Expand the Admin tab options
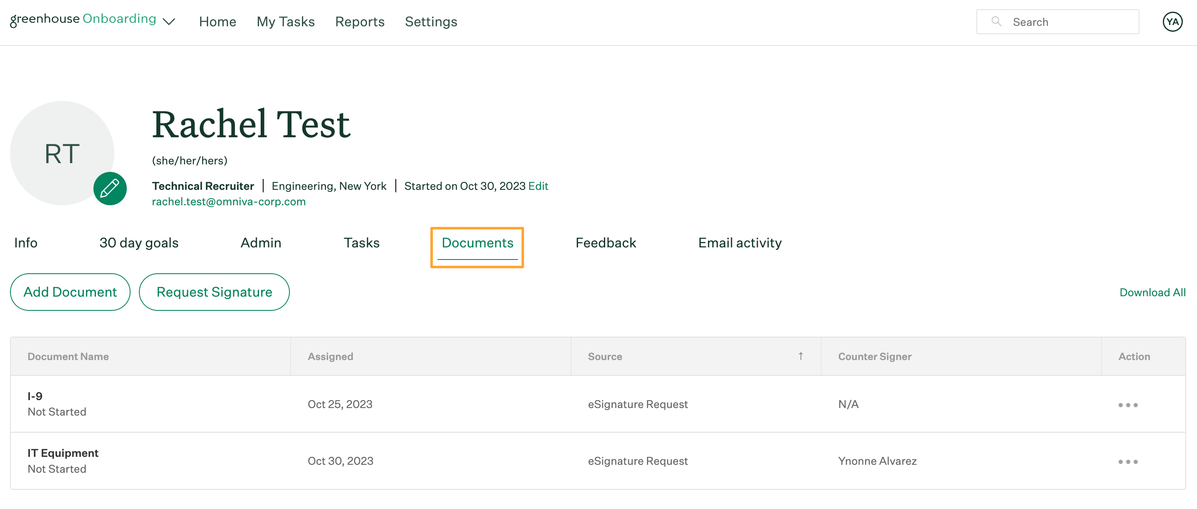The height and width of the screenshot is (509, 1197). 260,243
